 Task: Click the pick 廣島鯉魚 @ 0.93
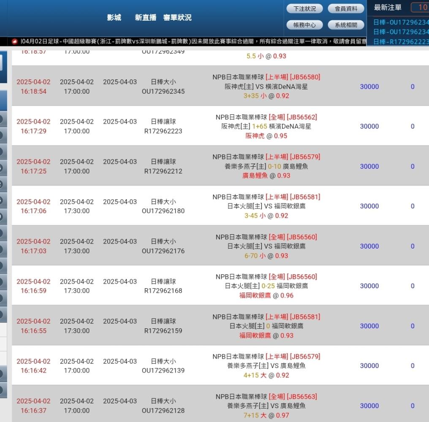[266, 176]
